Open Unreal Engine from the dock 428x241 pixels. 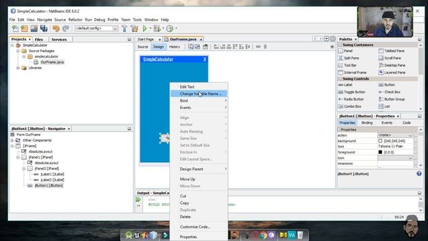(136, 235)
